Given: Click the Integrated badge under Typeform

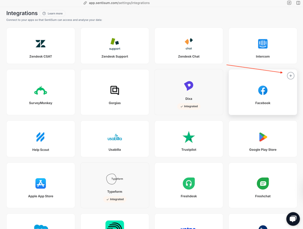Looking at the screenshot, I should click(115, 199).
